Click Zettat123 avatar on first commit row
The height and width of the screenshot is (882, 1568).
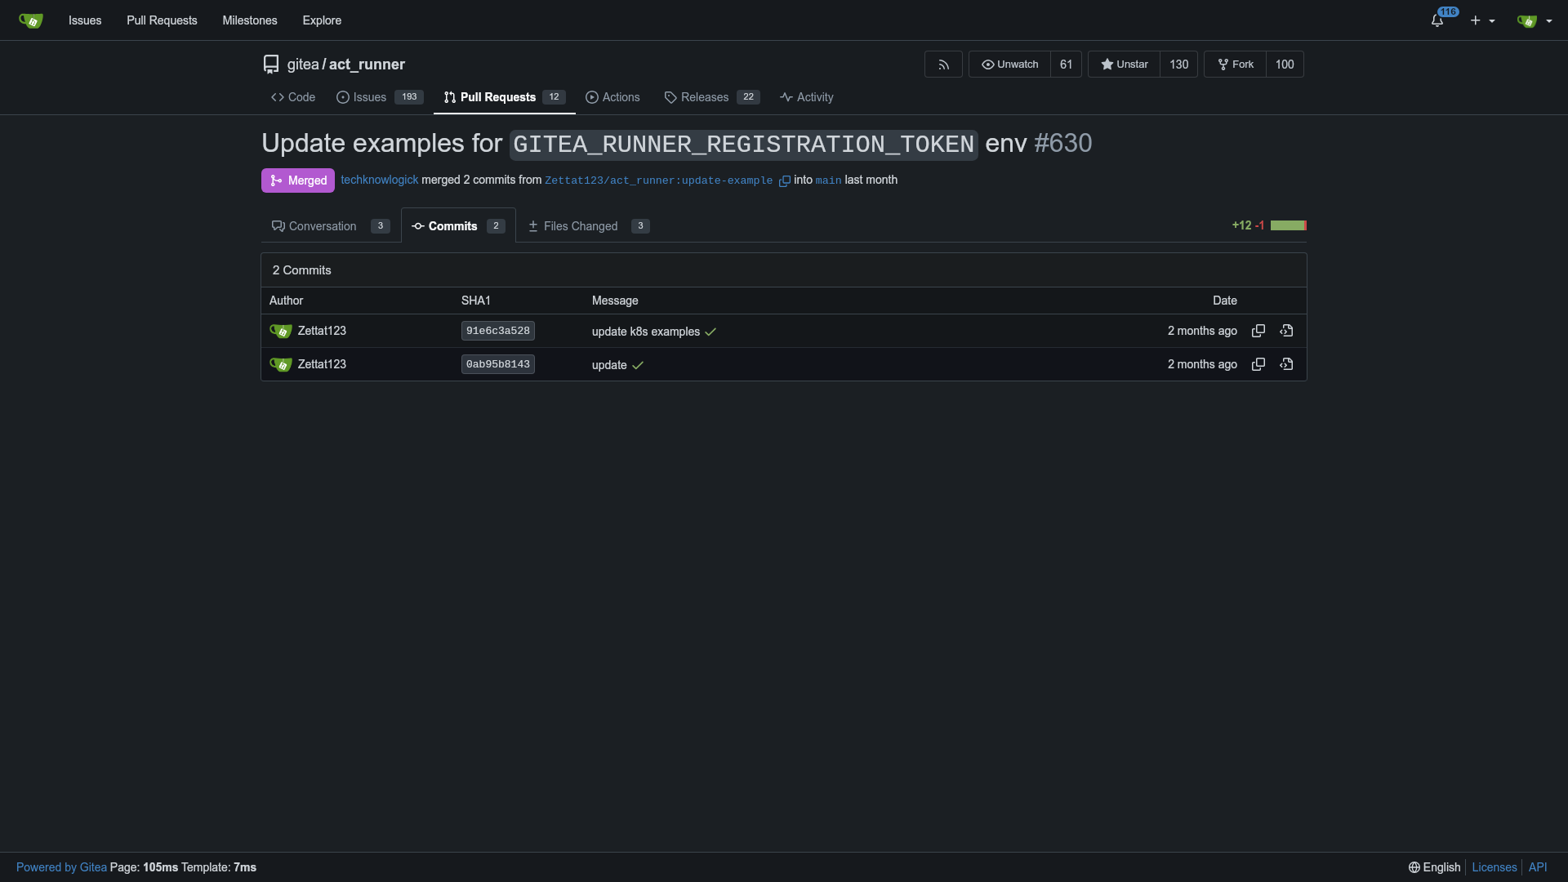pos(281,331)
